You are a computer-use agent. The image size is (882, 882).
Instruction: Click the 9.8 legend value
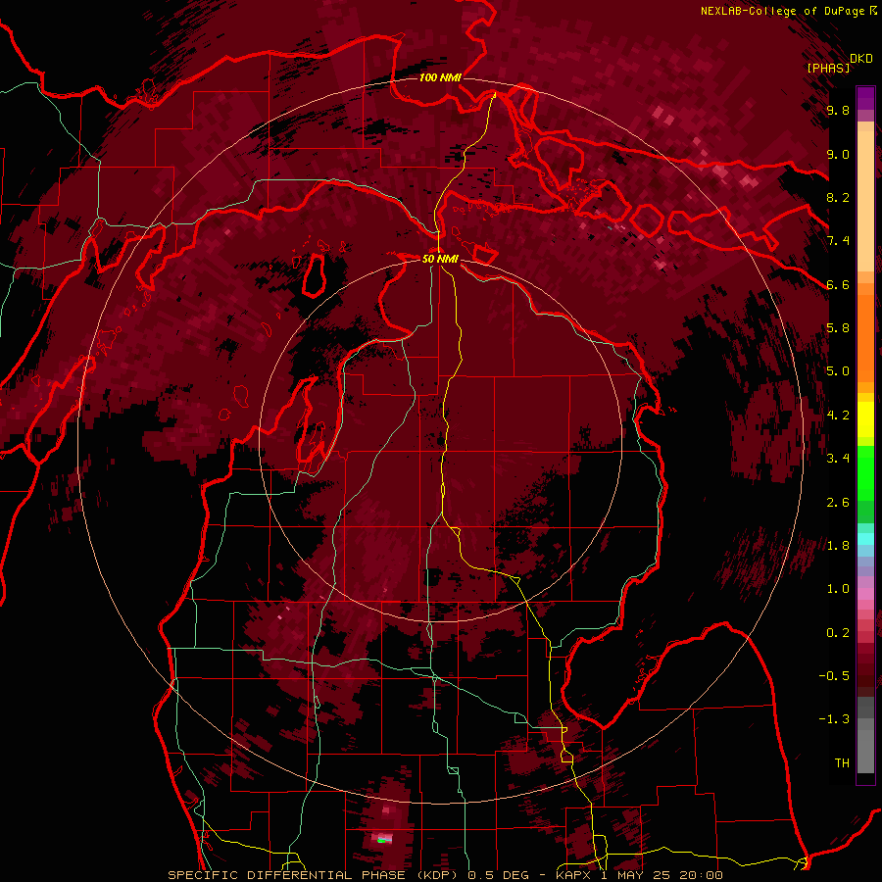(838, 110)
